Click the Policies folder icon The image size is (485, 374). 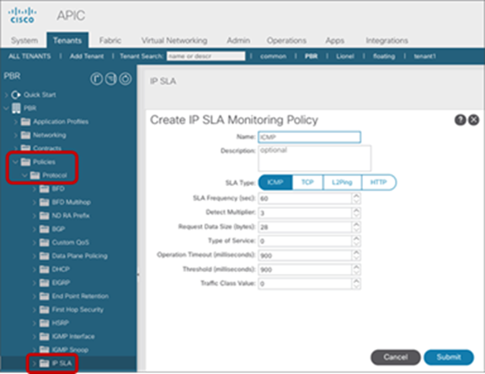tap(25, 162)
